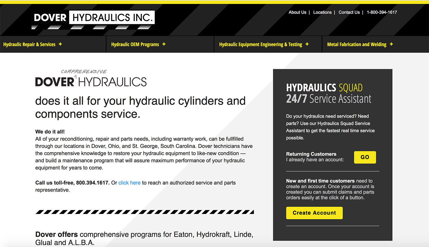
Task: Open the Hydraulic OEM Programs menu
Action: click(x=135, y=44)
